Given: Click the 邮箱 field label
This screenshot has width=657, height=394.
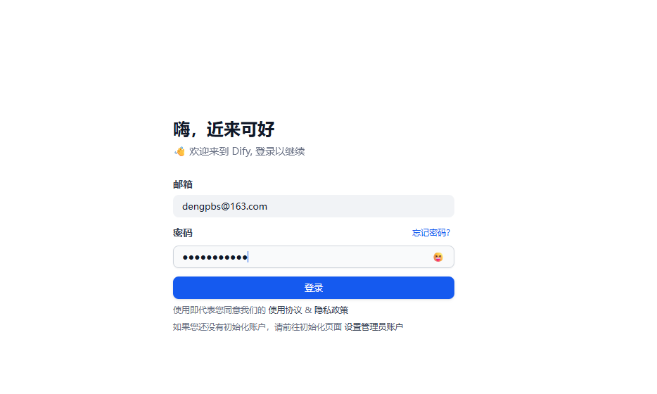Looking at the screenshot, I should pos(183,184).
